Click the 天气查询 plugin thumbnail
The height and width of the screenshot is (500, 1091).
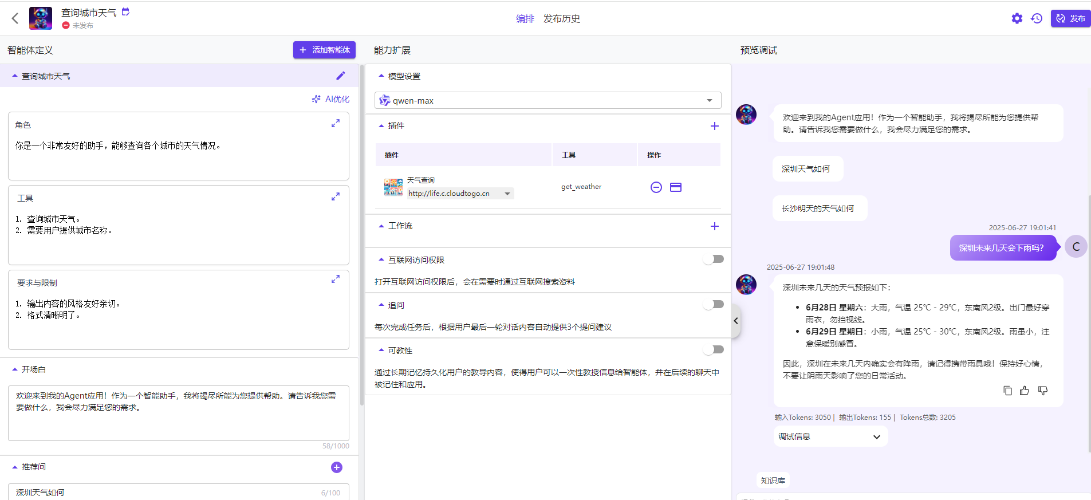click(x=393, y=187)
